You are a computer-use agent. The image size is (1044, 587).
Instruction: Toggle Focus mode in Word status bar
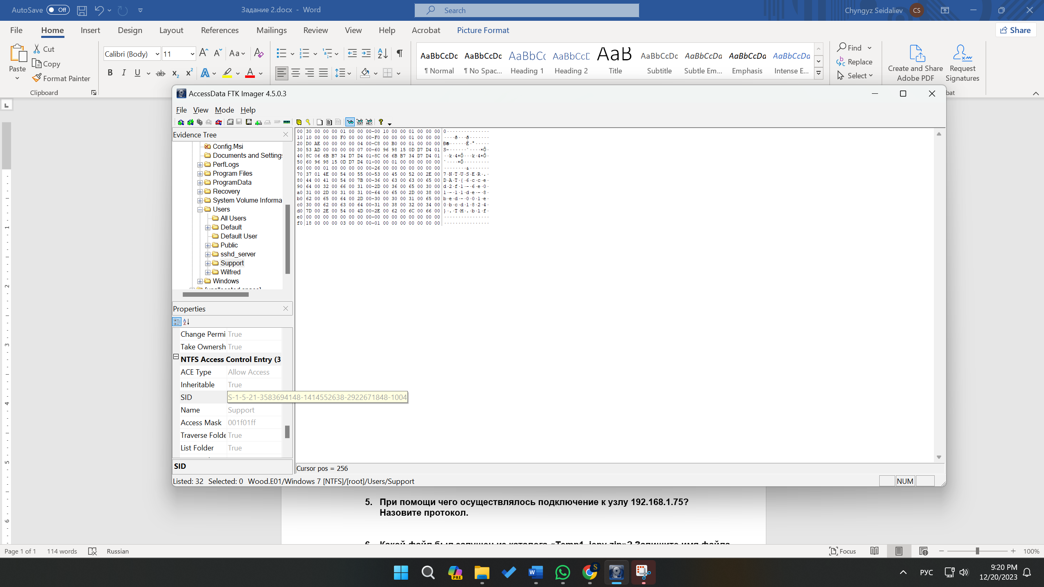pos(843,551)
